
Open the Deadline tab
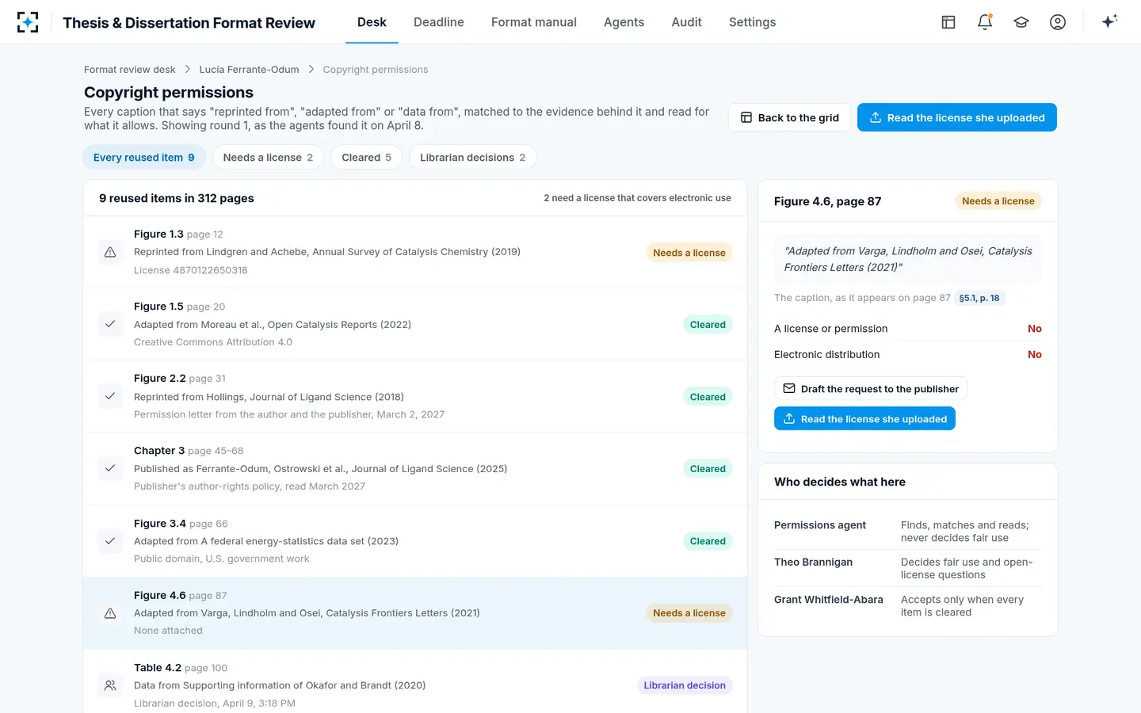tap(439, 22)
